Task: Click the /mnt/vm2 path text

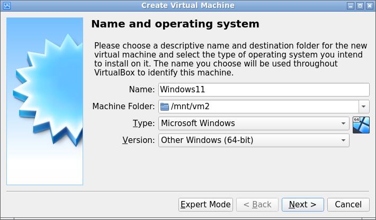Action: [190, 106]
